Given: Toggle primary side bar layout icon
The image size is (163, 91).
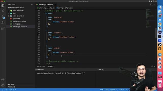Looking at the screenshot, I should [150, 1].
